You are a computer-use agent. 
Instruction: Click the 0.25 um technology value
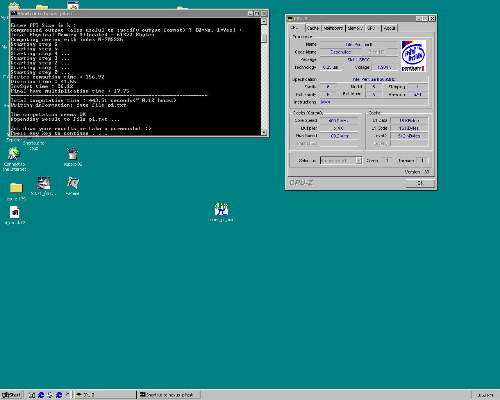(330, 67)
